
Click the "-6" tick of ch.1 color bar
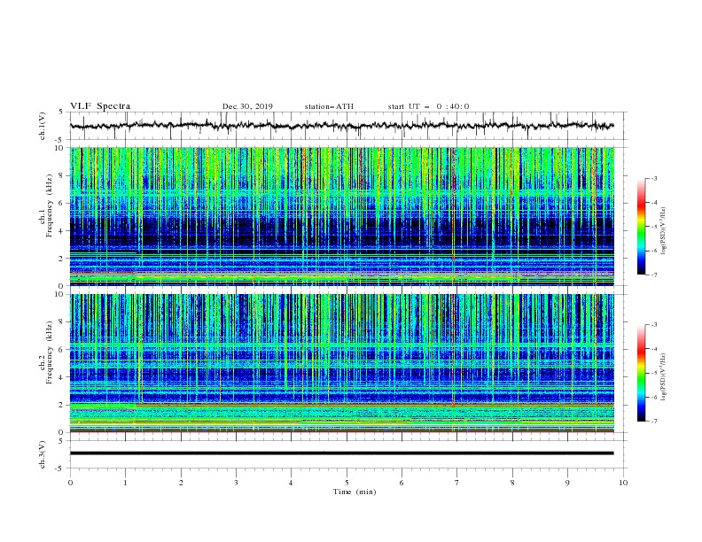point(653,251)
